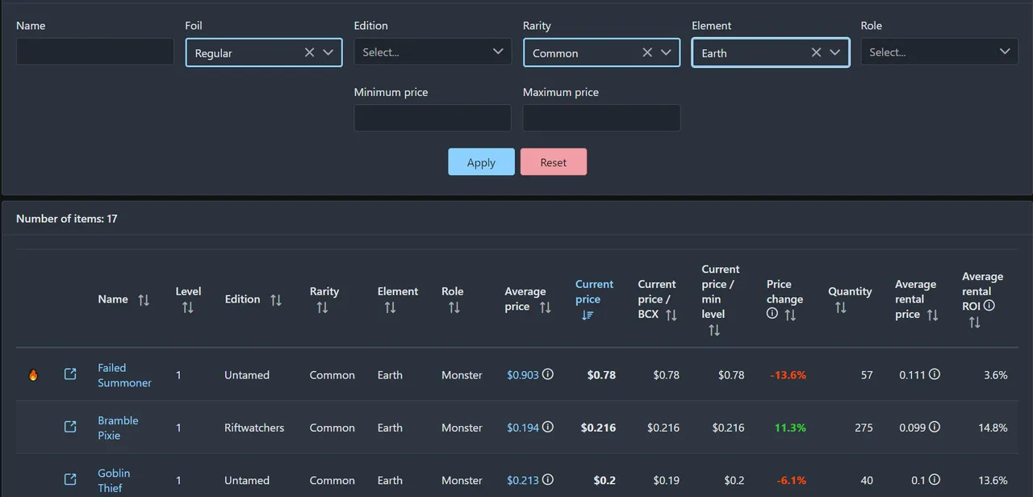Sort table by Average price arrows
Viewport: 1033px width, 497px height.
point(545,307)
